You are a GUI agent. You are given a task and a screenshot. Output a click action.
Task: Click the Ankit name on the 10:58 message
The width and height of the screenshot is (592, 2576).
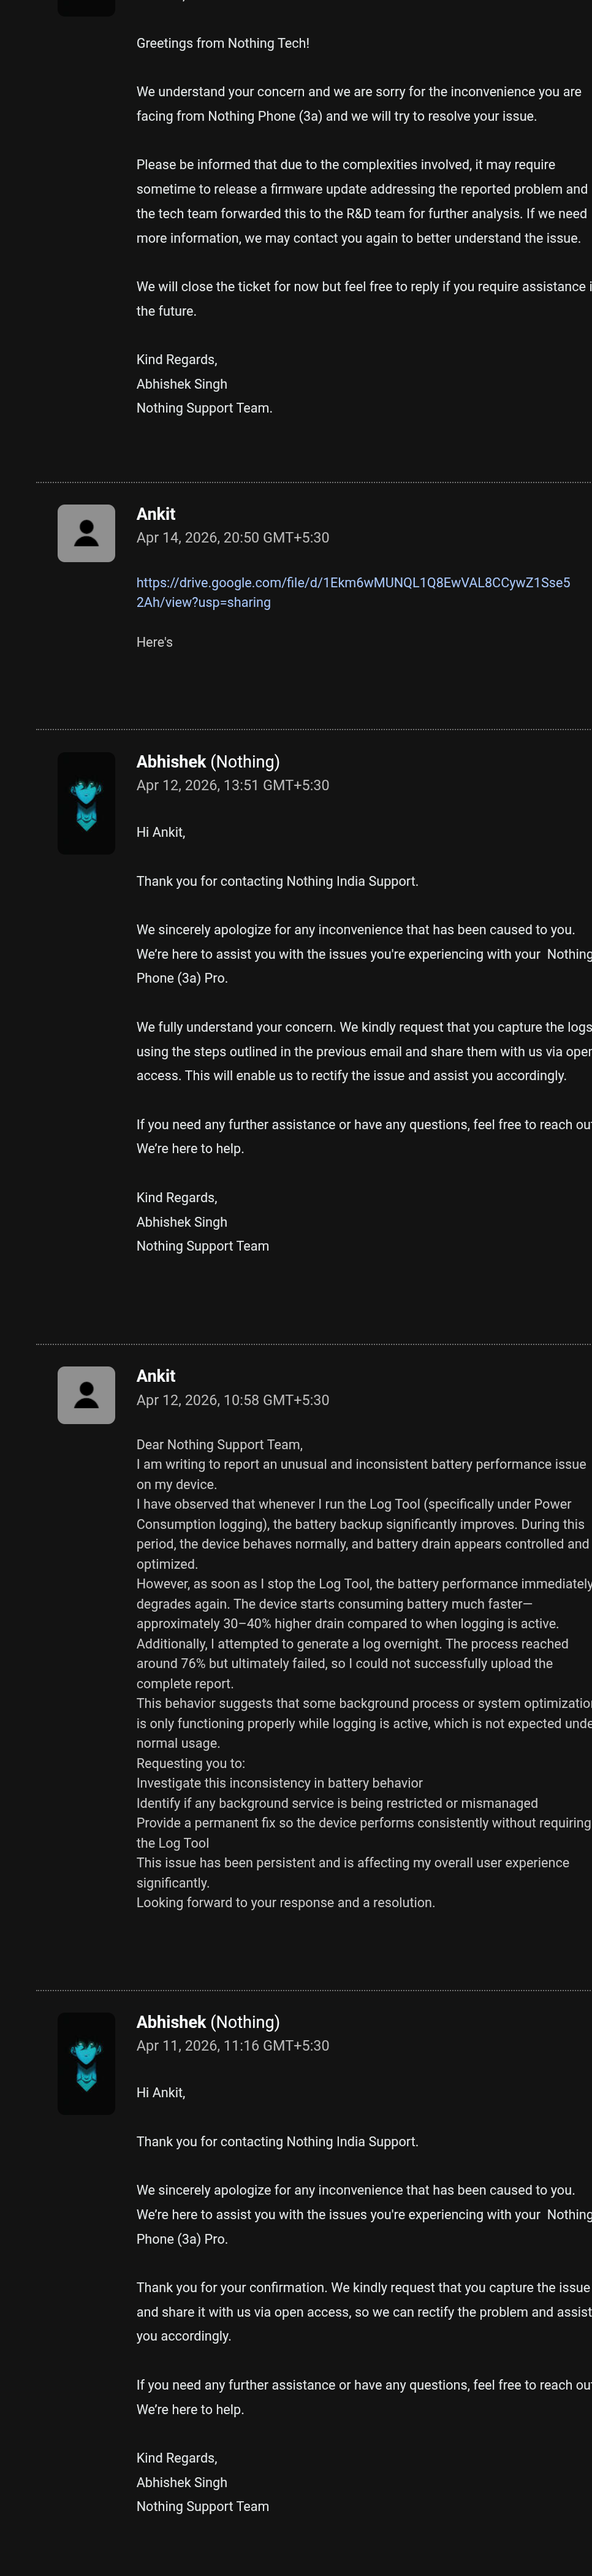coord(155,1376)
